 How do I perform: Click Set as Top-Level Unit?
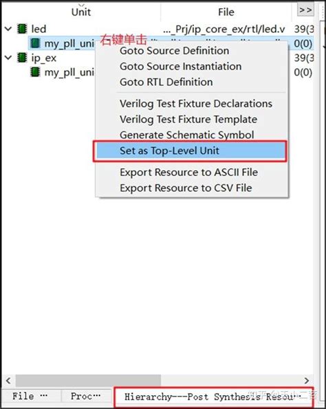pos(190,151)
